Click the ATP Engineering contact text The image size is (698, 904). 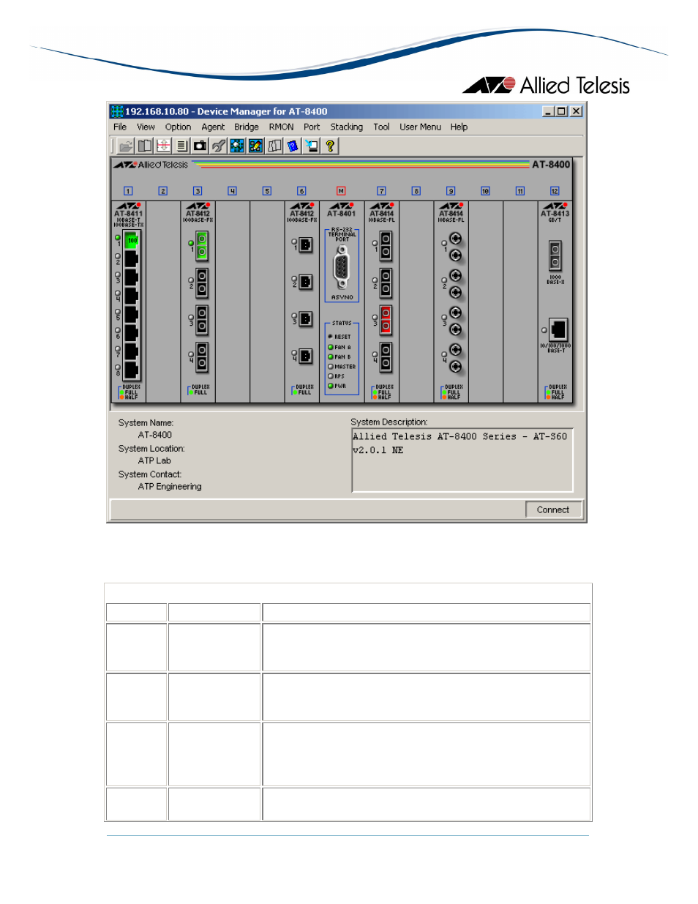pos(170,486)
